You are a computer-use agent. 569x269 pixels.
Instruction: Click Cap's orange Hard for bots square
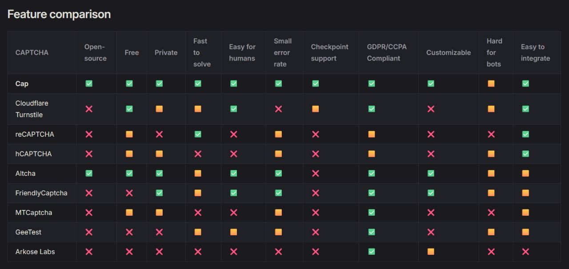point(491,83)
